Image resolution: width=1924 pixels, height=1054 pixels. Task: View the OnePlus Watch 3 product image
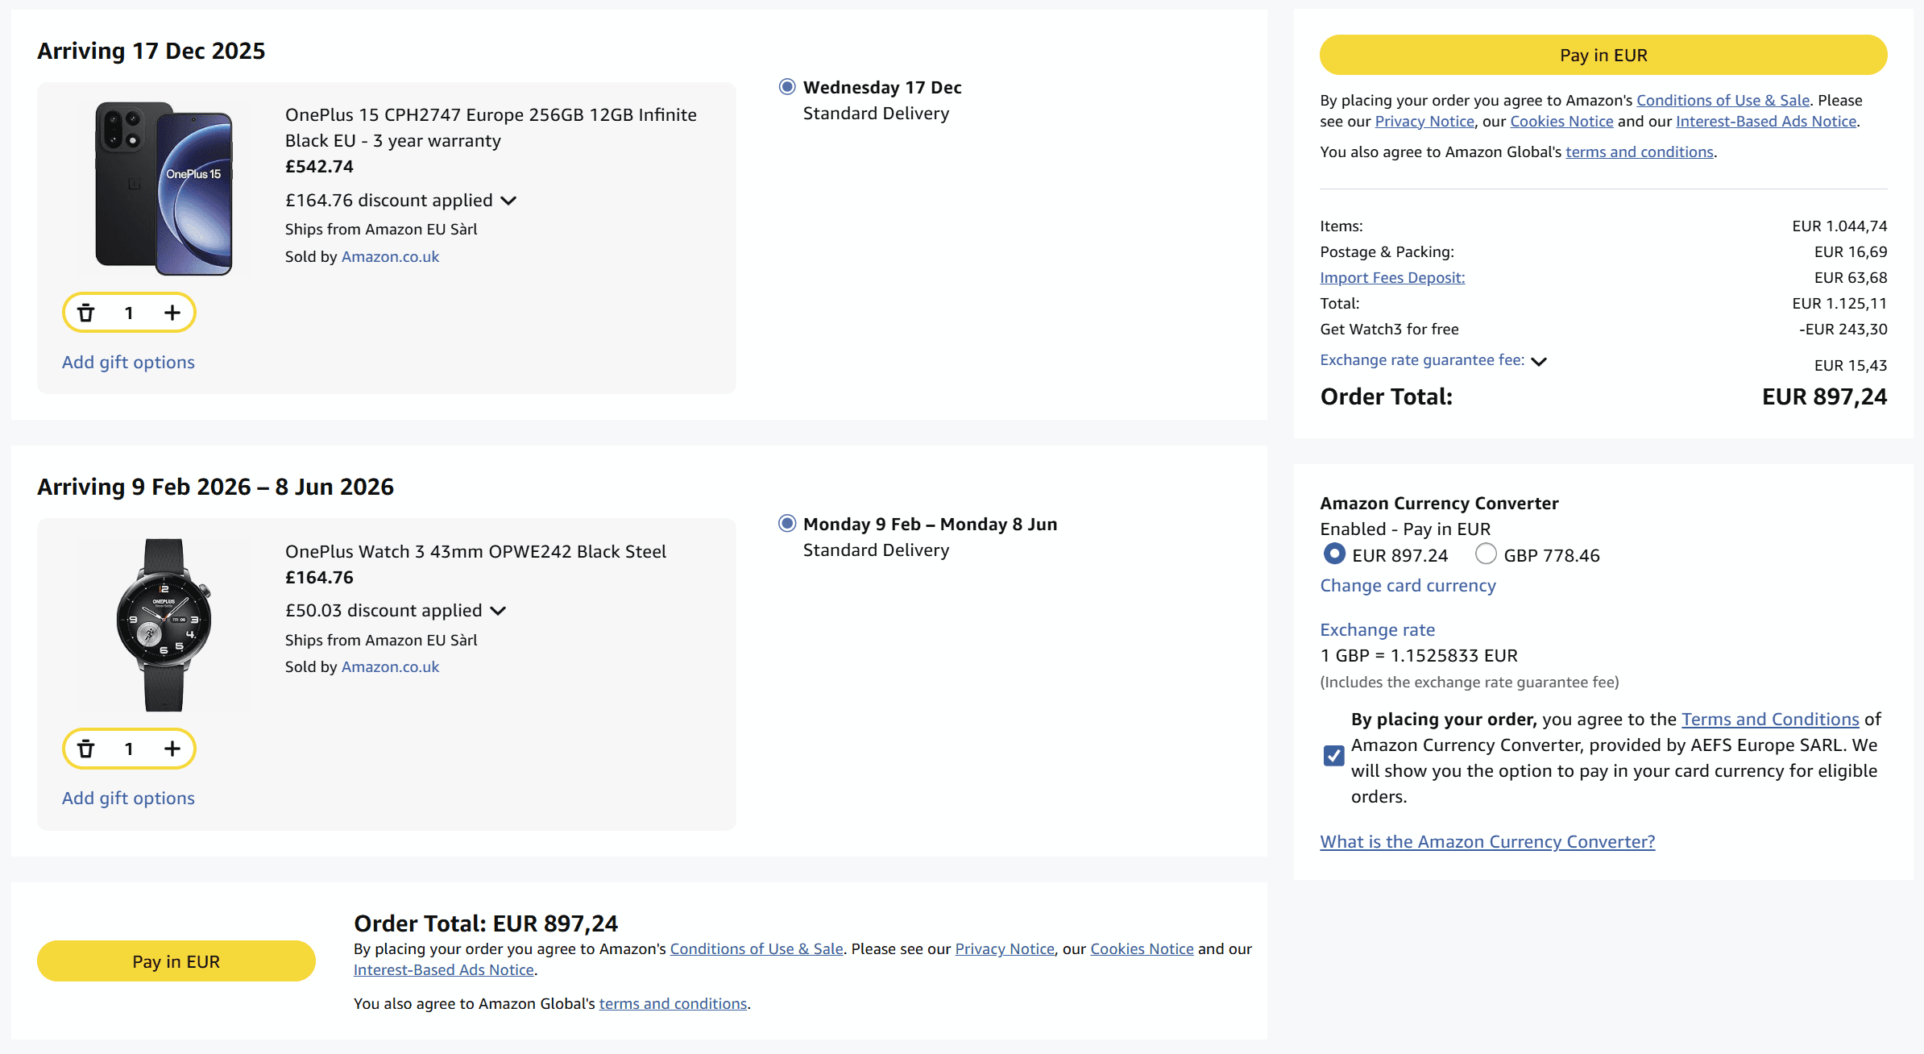click(x=164, y=625)
